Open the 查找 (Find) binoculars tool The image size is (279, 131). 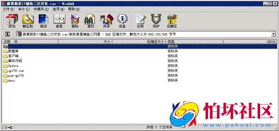pyautogui.click(x=91, y=21)
